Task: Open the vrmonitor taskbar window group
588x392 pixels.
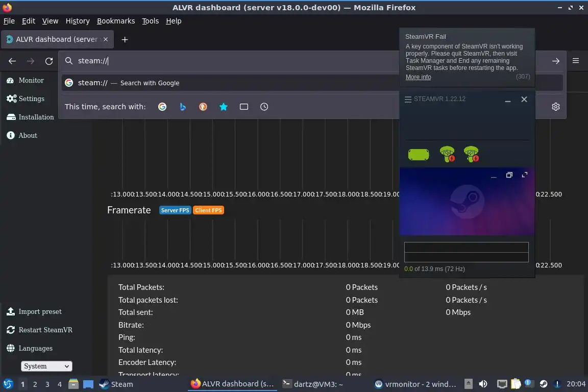Action: click(415, 384)
